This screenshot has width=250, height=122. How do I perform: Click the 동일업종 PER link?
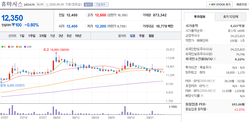195,104
